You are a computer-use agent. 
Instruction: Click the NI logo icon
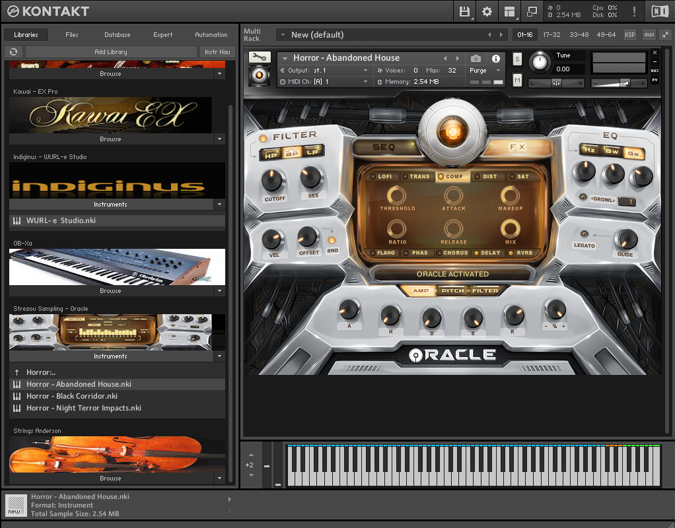(660, 11)
